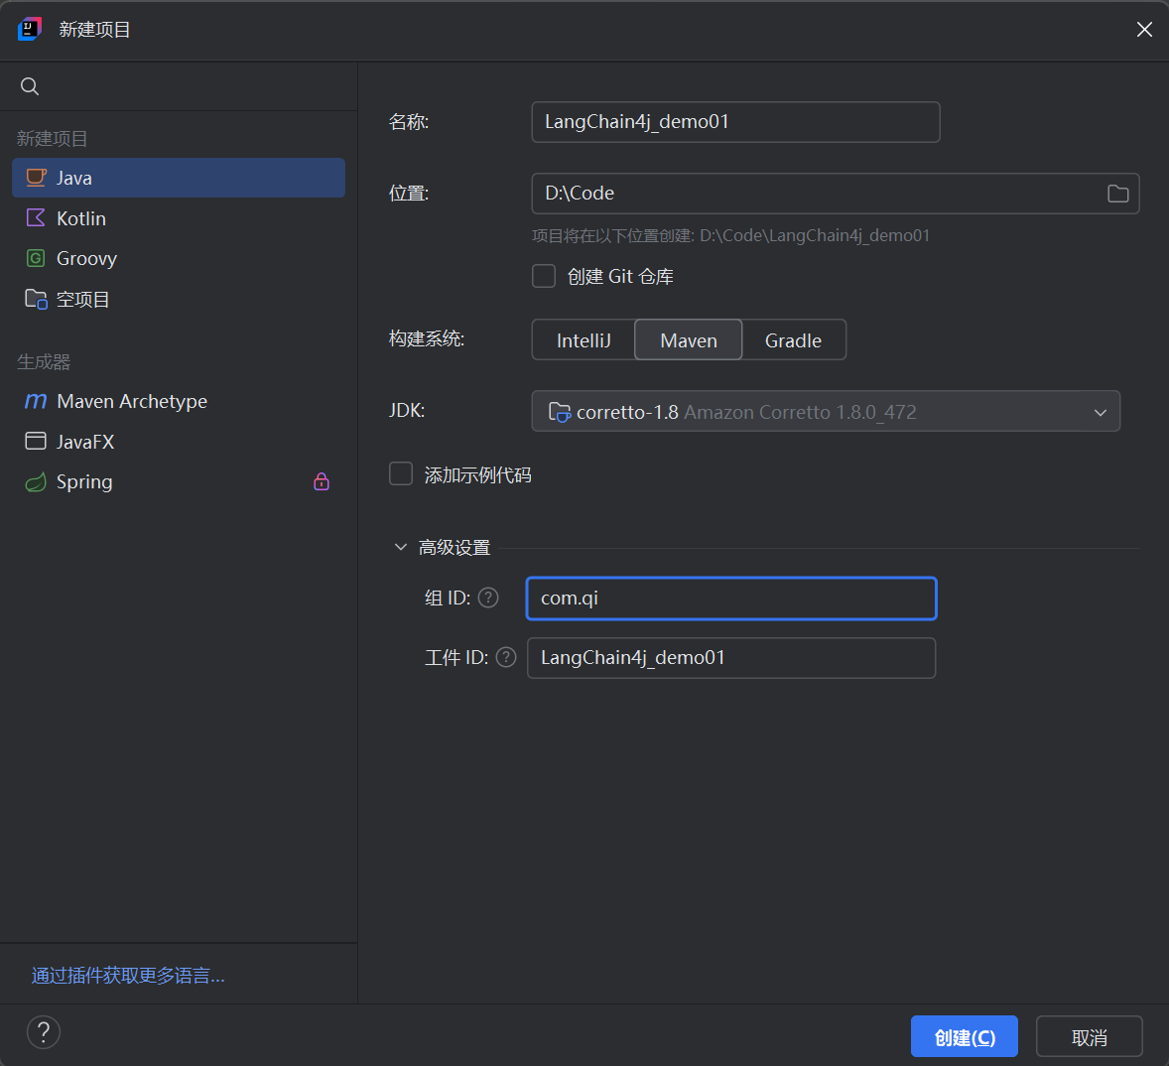
Task: Select Kotlin in the project list
Action: (179, 217)
